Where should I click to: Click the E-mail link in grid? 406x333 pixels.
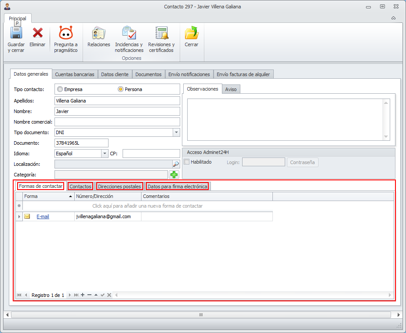tap(43, 216)
